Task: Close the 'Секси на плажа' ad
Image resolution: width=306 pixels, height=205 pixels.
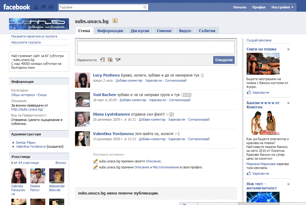Action: (x=288, y=50)
